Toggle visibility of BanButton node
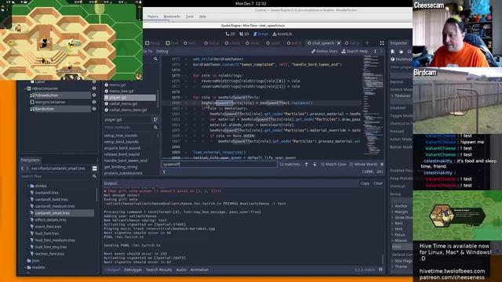The width and height of the screenshot is (502, 282). (94, 109)
